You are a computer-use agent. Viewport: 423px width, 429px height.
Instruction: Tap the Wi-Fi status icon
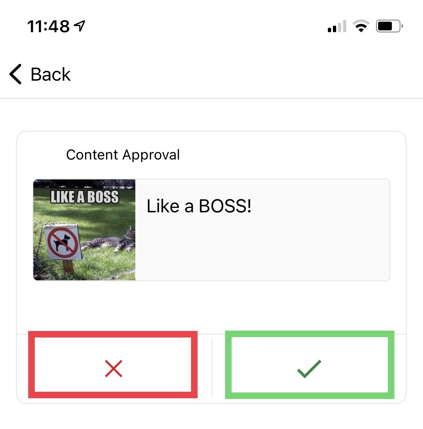click(361, 26)
